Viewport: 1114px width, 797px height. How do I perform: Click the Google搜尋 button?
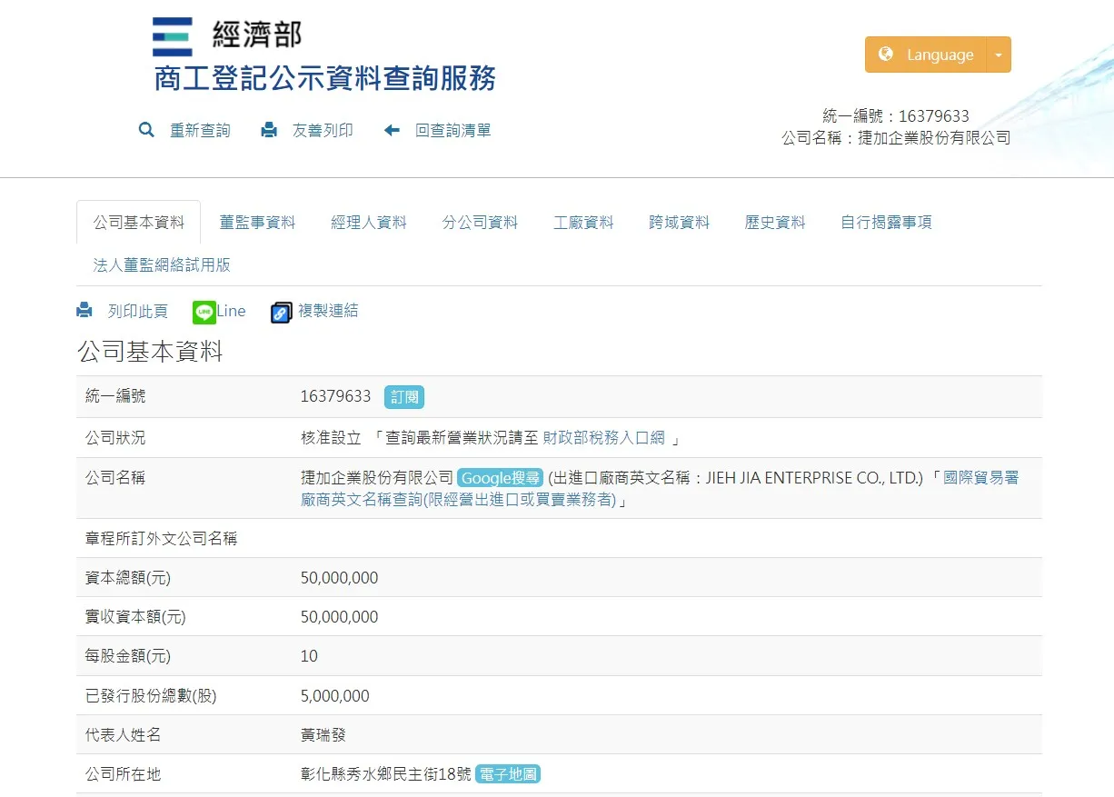coord(500,478)
